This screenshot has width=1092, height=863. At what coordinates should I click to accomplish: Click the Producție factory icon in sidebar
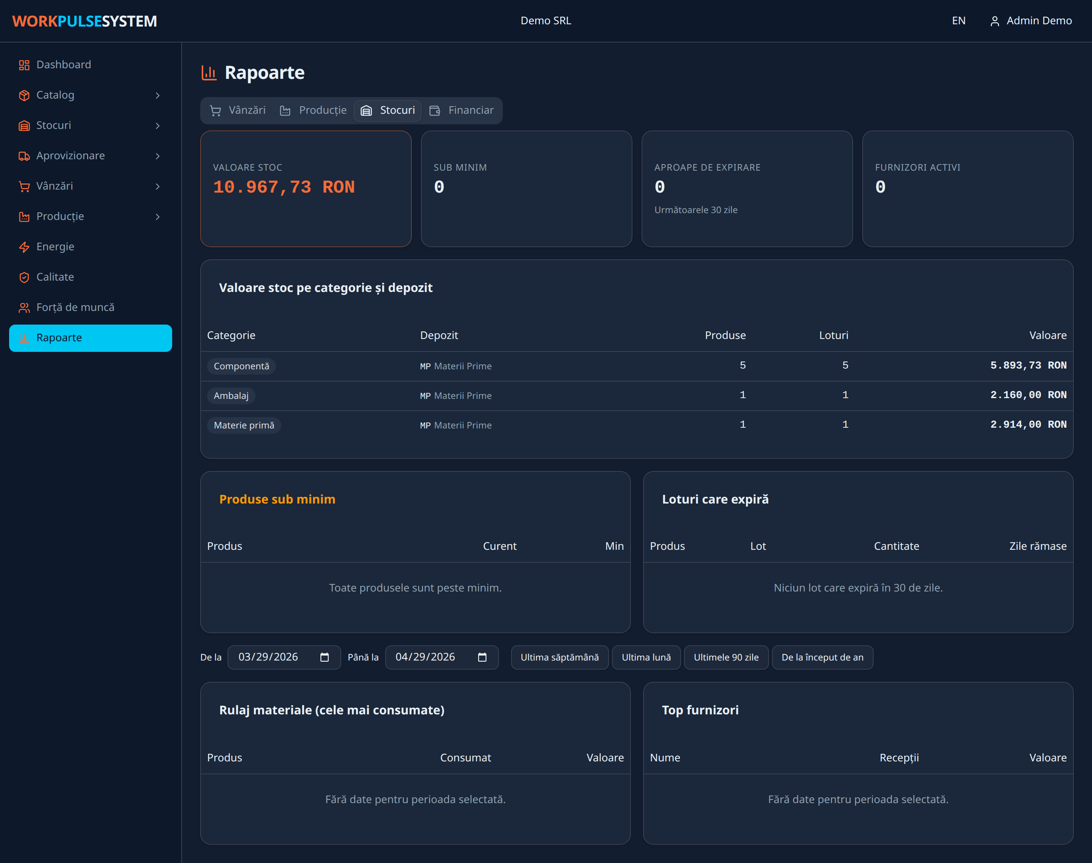pos(24,217)
